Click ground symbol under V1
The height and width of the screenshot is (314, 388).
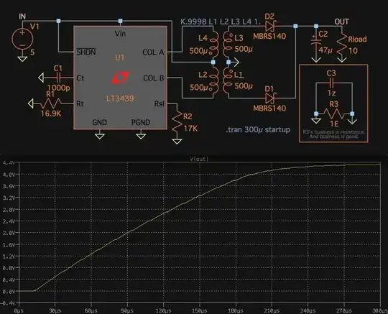tap(22, 59)
